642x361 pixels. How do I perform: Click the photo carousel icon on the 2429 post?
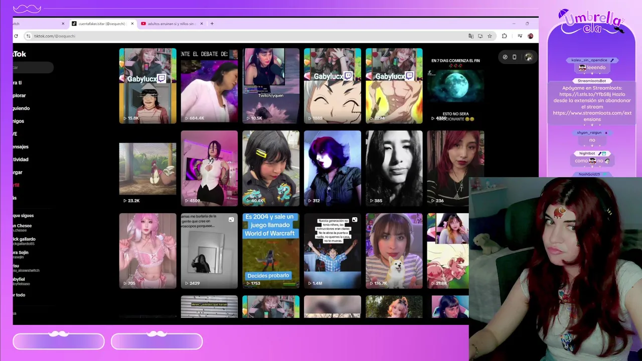231,220
